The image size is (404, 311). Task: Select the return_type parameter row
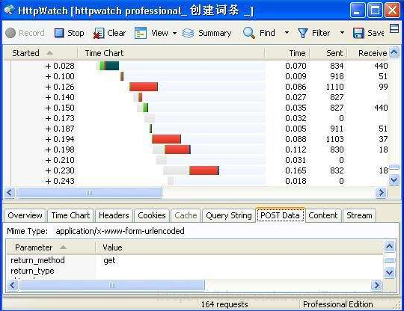[x=195, y=271]
